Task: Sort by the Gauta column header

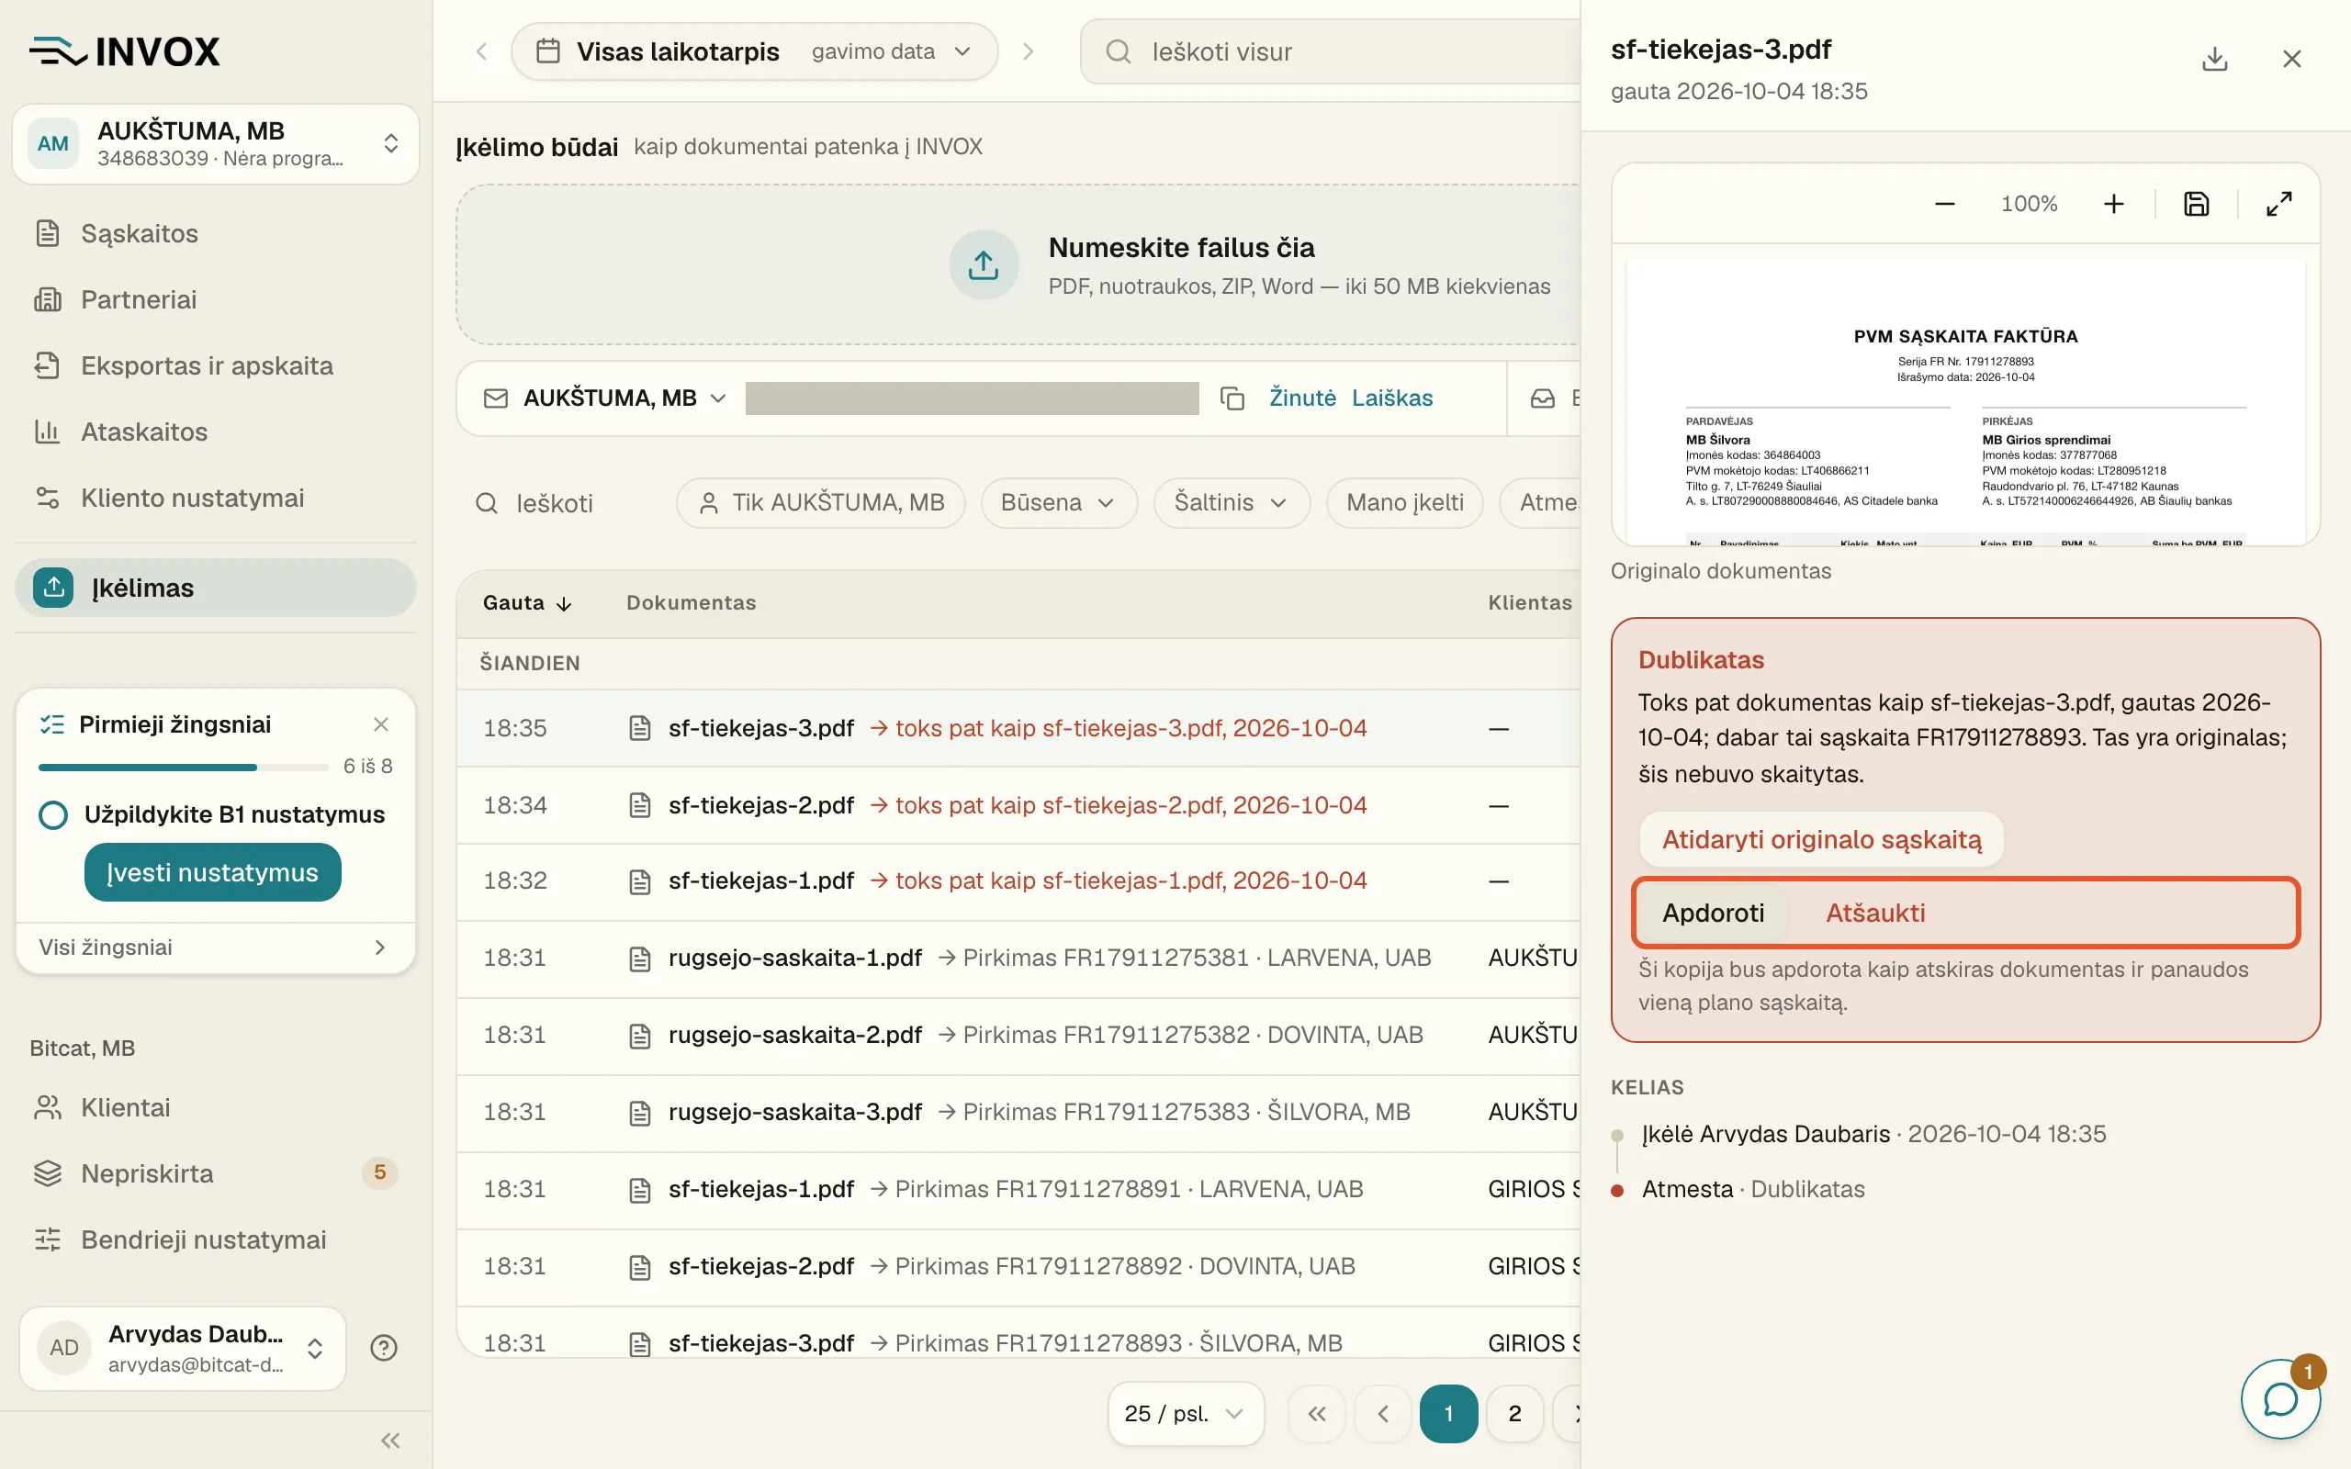Action: (x=527, y=603)
